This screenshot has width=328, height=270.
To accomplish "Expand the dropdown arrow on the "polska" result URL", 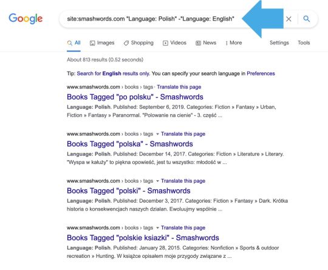I will [x=157, y=134].
